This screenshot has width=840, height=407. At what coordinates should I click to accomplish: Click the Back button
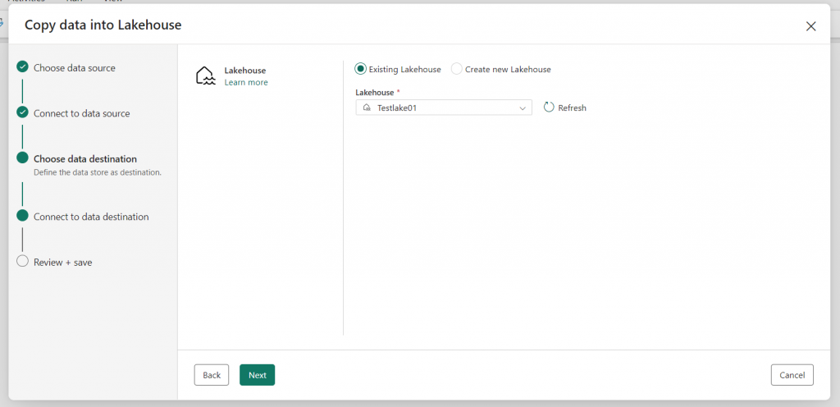[x=212, y=375]
